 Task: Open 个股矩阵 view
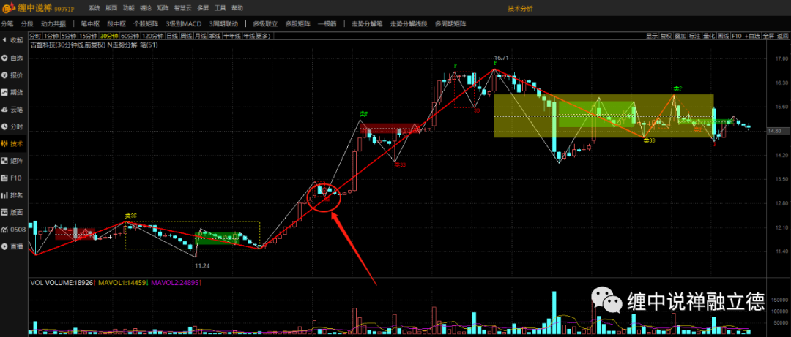[146, 23]
